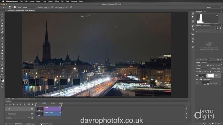Open the File menu
Image resolution: width=223 pixels, height=125 pixels.
coord(21,1)
